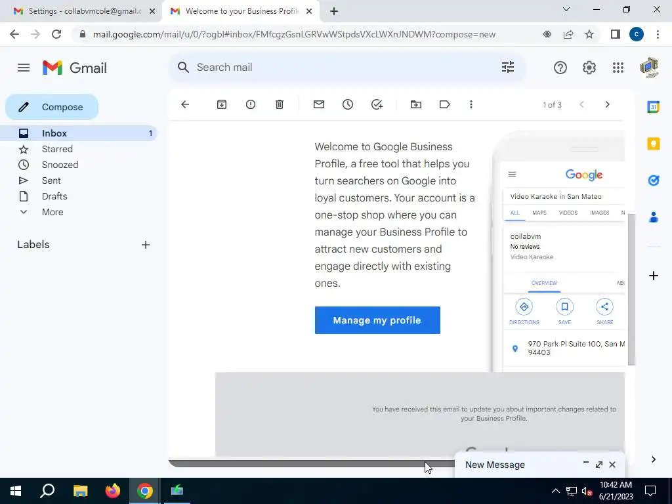
Task: Snooze this email
Action: (x=348, y=104)
